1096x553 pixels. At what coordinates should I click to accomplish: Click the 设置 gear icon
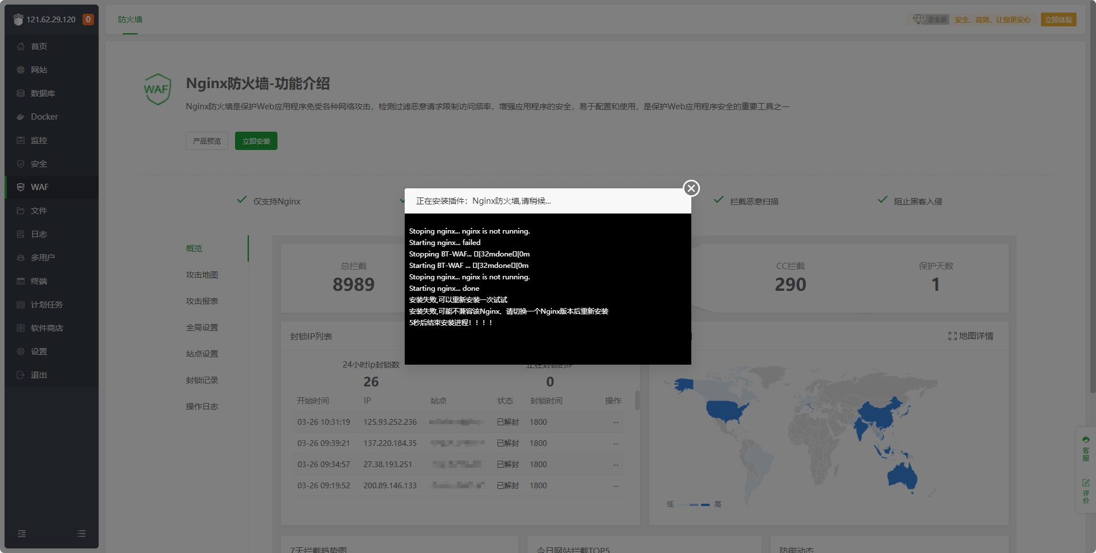pos(21,351)
